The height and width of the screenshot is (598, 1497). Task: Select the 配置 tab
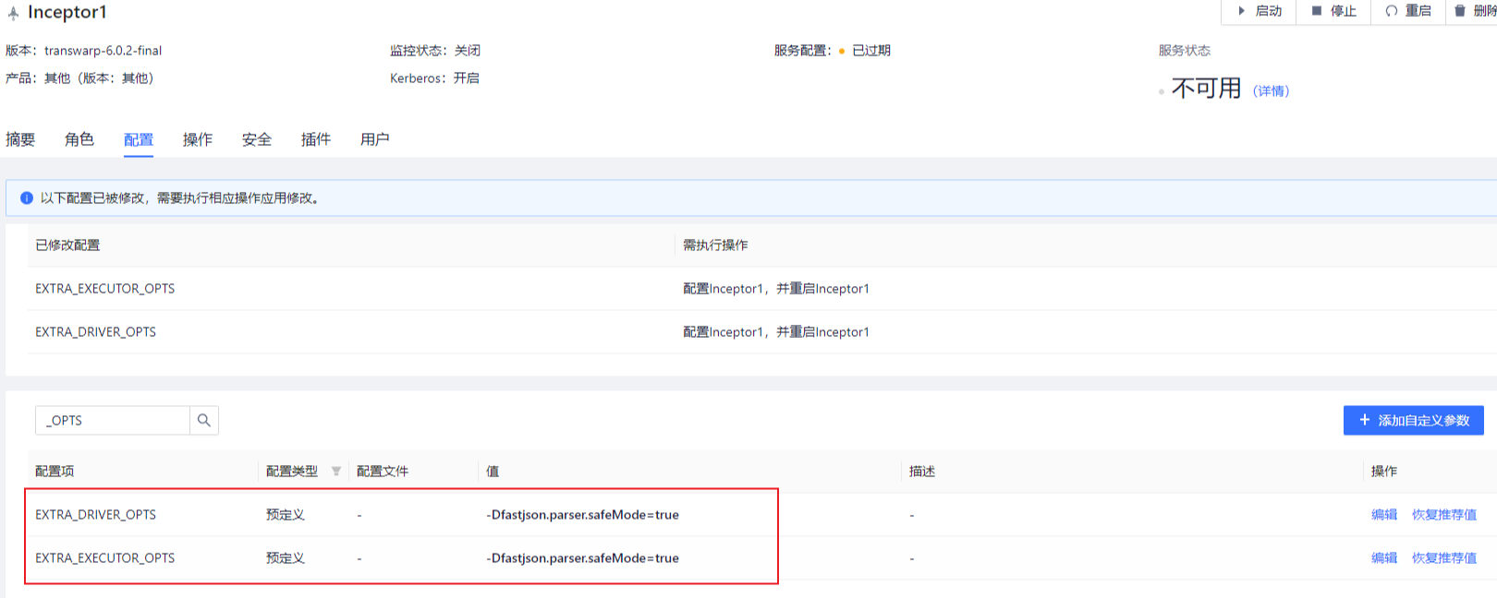[x=139, y=139]
